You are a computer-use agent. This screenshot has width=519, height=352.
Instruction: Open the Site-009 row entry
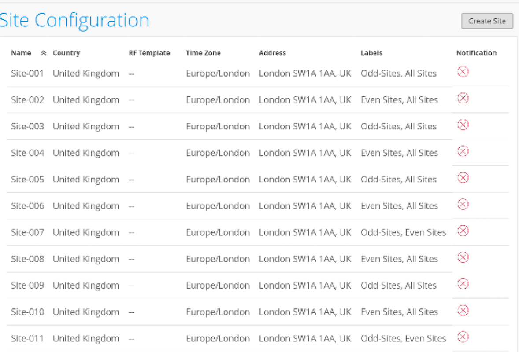pos(27,286)
